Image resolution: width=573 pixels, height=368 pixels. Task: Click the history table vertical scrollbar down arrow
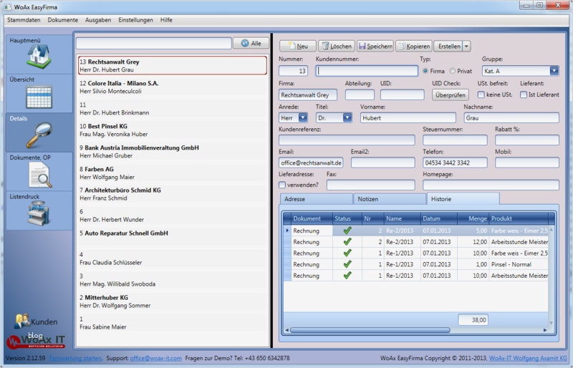551,323
